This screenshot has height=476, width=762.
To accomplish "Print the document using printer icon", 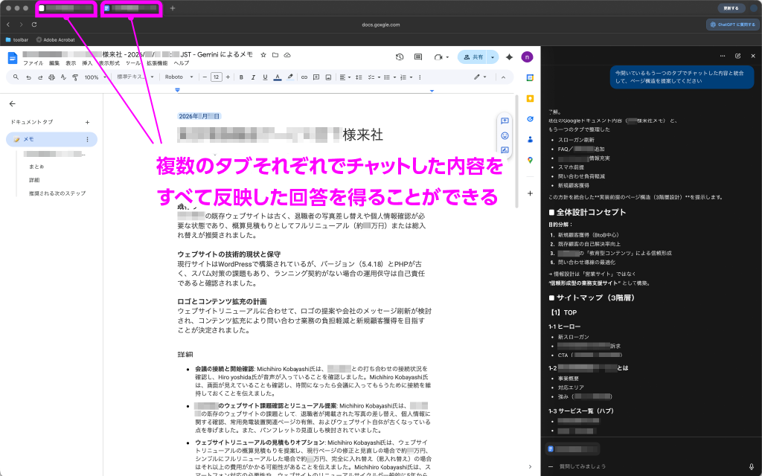I will coord(52,77).
